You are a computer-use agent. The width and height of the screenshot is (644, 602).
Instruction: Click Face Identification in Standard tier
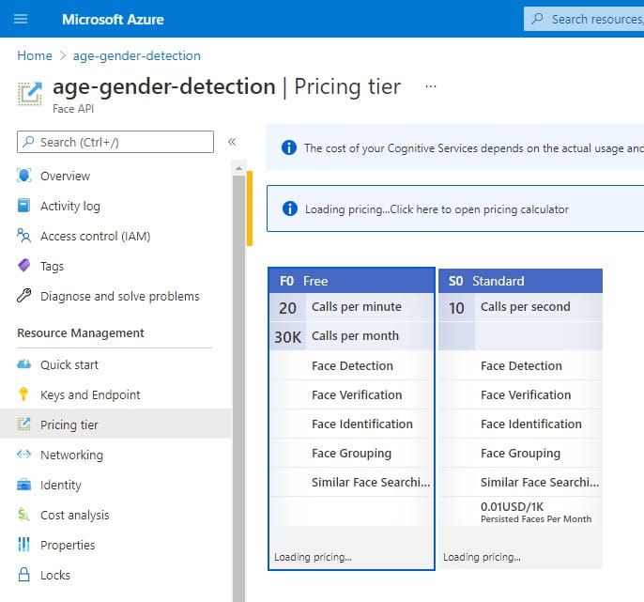[531, 424]
